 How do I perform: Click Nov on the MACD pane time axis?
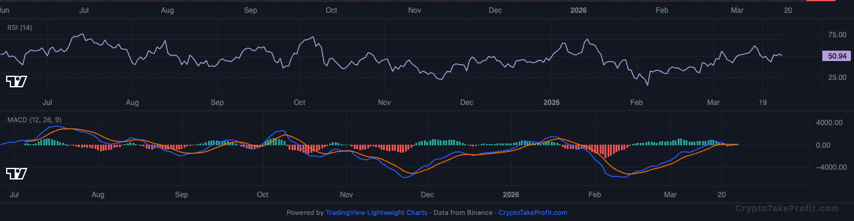tap(346, 195)
